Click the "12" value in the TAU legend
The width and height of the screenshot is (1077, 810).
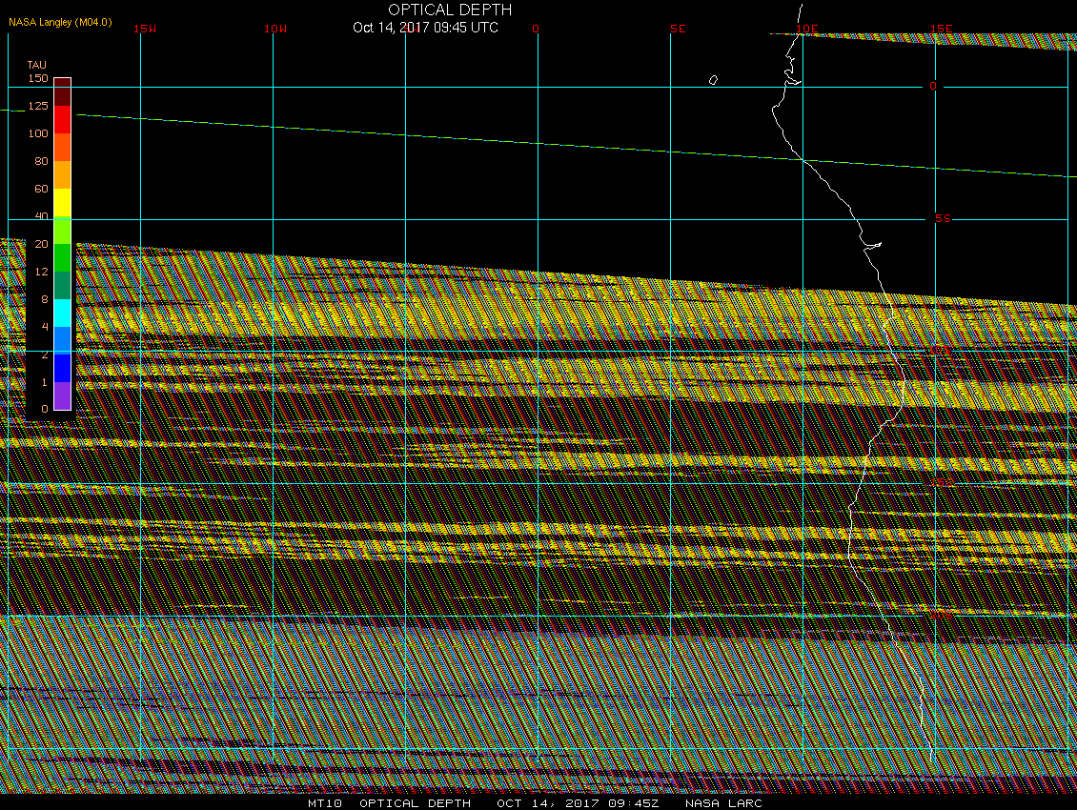point(41,272)
